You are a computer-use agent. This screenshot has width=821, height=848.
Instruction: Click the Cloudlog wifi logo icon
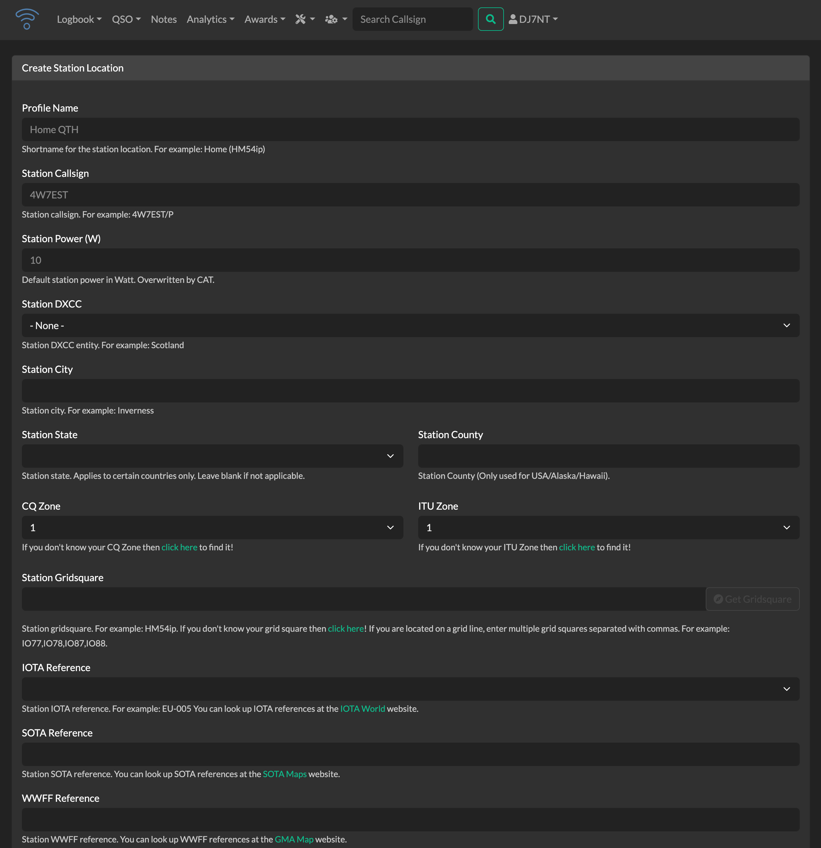tap(27, 19)
